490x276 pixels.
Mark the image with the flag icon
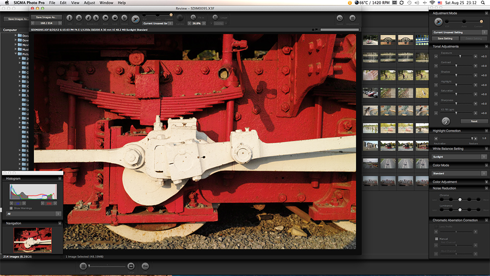click(106, 18)
